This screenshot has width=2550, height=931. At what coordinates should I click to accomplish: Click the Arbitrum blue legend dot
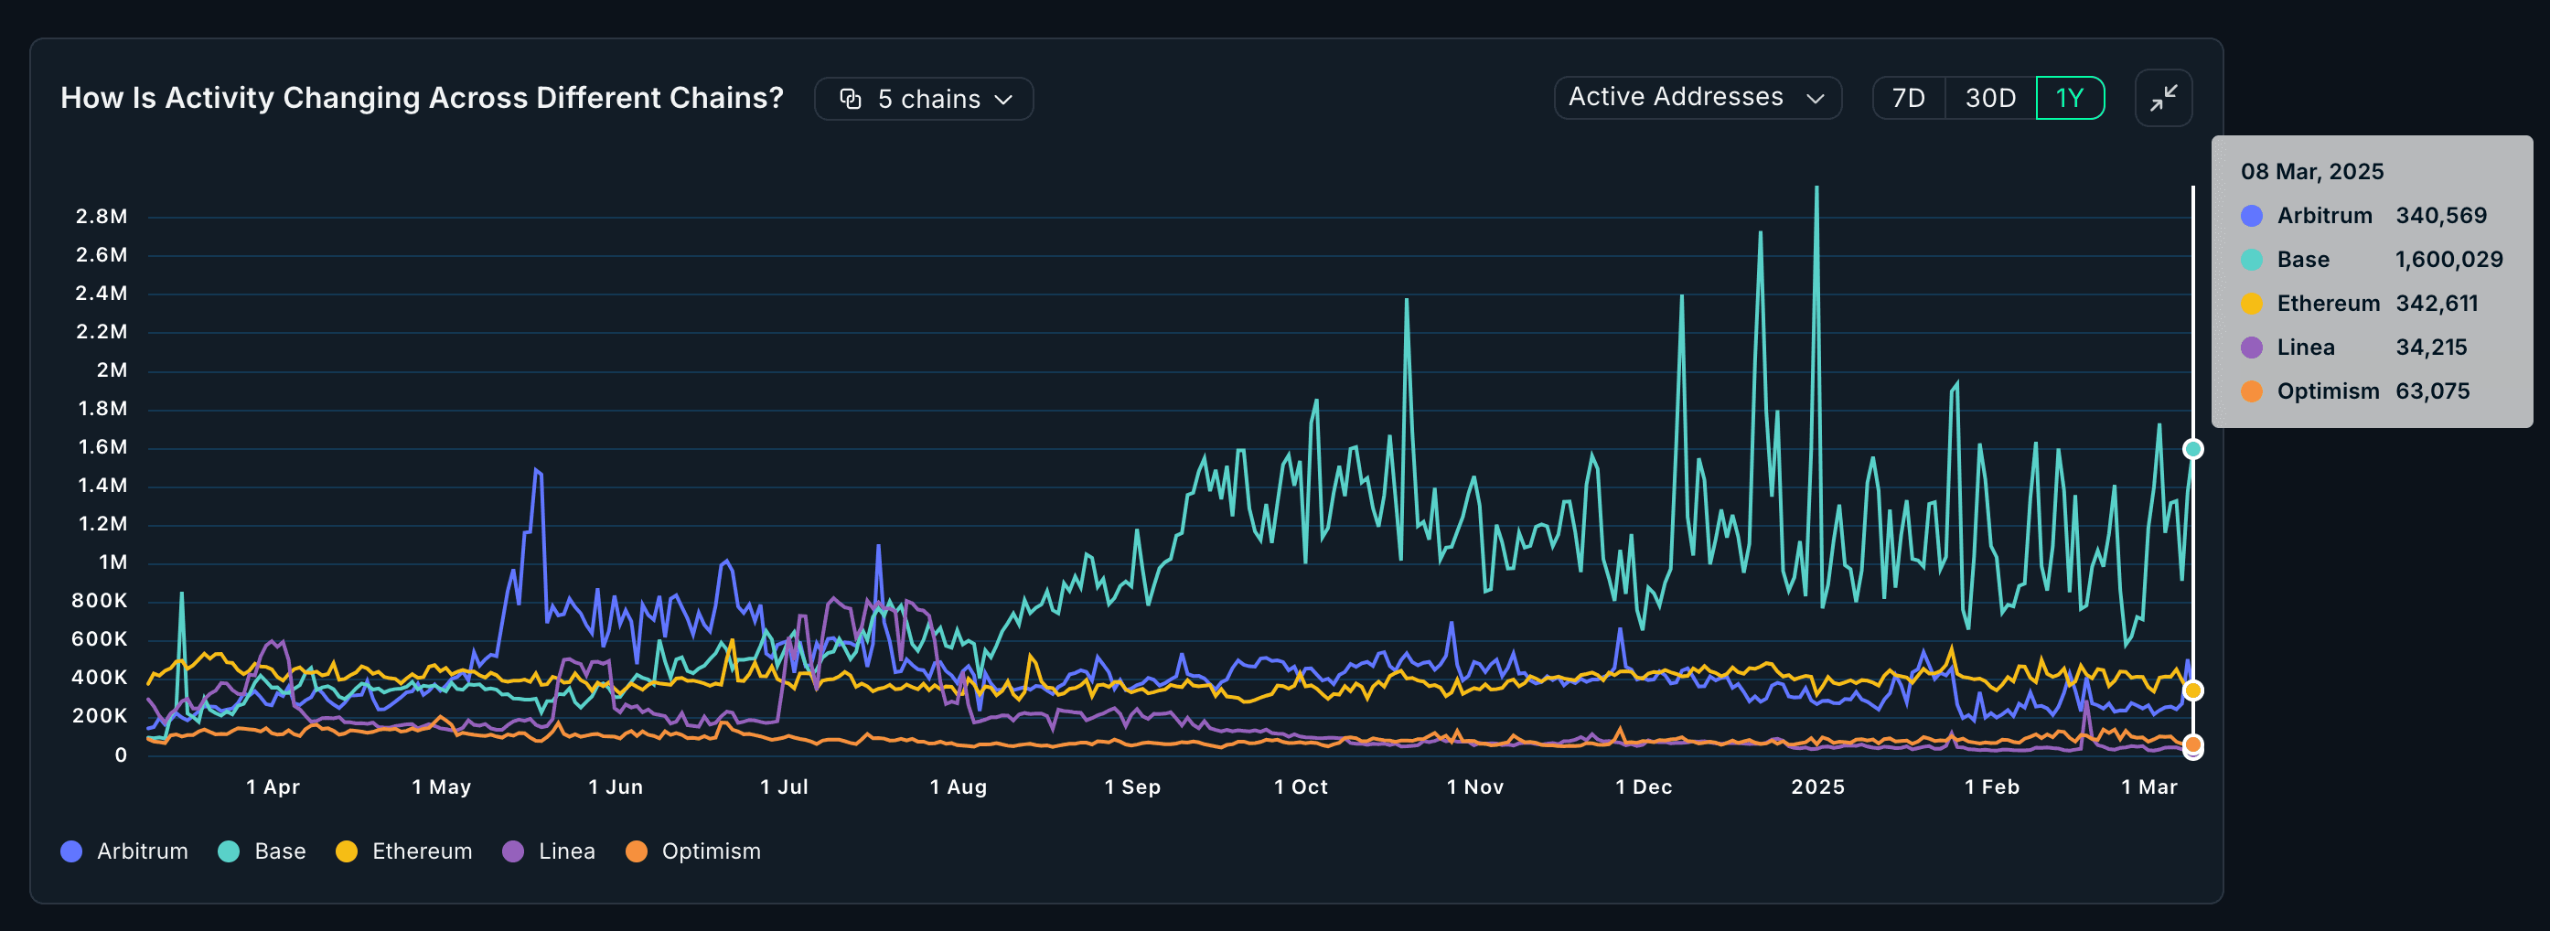pos(71,851)
